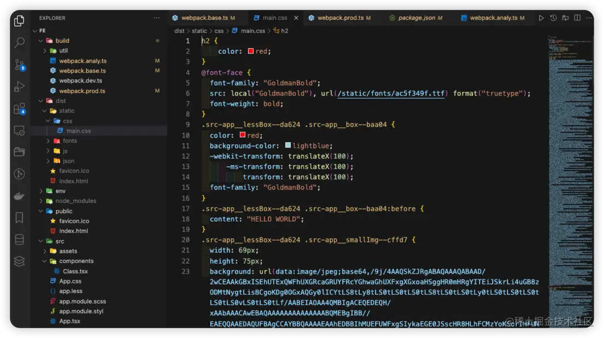604x338 pixels.
Task: Click the 'dist' breadcrumb segment
Action: click(x=179, y=31)
